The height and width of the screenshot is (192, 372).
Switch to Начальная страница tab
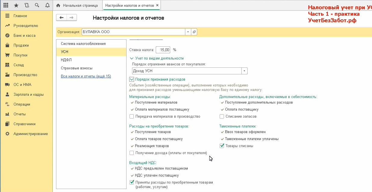click(x=77, y=5)
